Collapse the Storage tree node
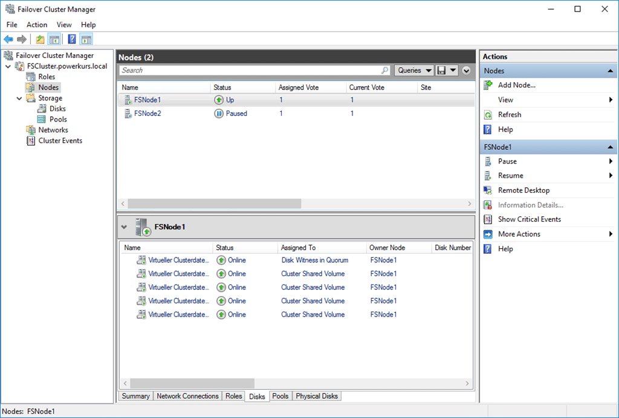Viewport: 619px width, 418px height. [19, 98]
